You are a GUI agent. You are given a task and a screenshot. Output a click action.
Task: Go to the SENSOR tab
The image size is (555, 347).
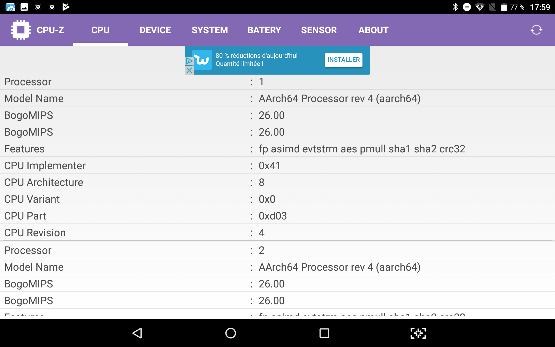[x=319, y=30]
